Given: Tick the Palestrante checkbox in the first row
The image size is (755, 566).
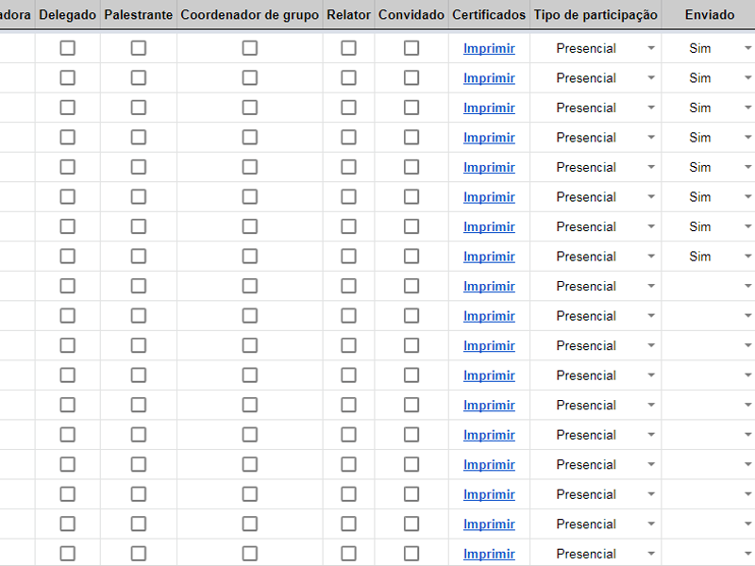Looking at the screenshot, I should point(139,48).
